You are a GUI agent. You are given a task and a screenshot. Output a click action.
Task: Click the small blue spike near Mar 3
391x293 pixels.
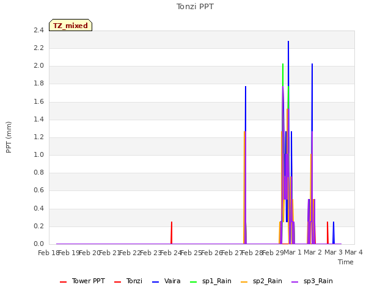(x=334, y=233)
